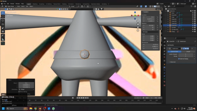This screenshot has height=111, width=197.
Task: Switch to the Sculpting workspace tab
Action: pos(42,4)
